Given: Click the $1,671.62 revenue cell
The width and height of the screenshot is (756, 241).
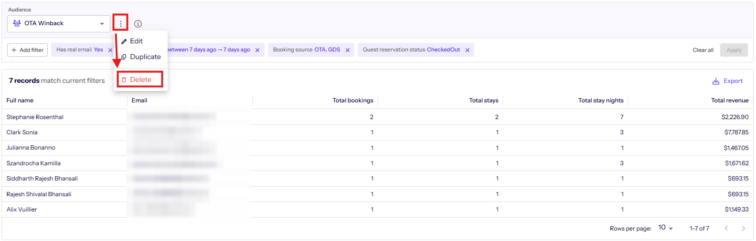Looking at the screenshot, I should tap(737, 163).
